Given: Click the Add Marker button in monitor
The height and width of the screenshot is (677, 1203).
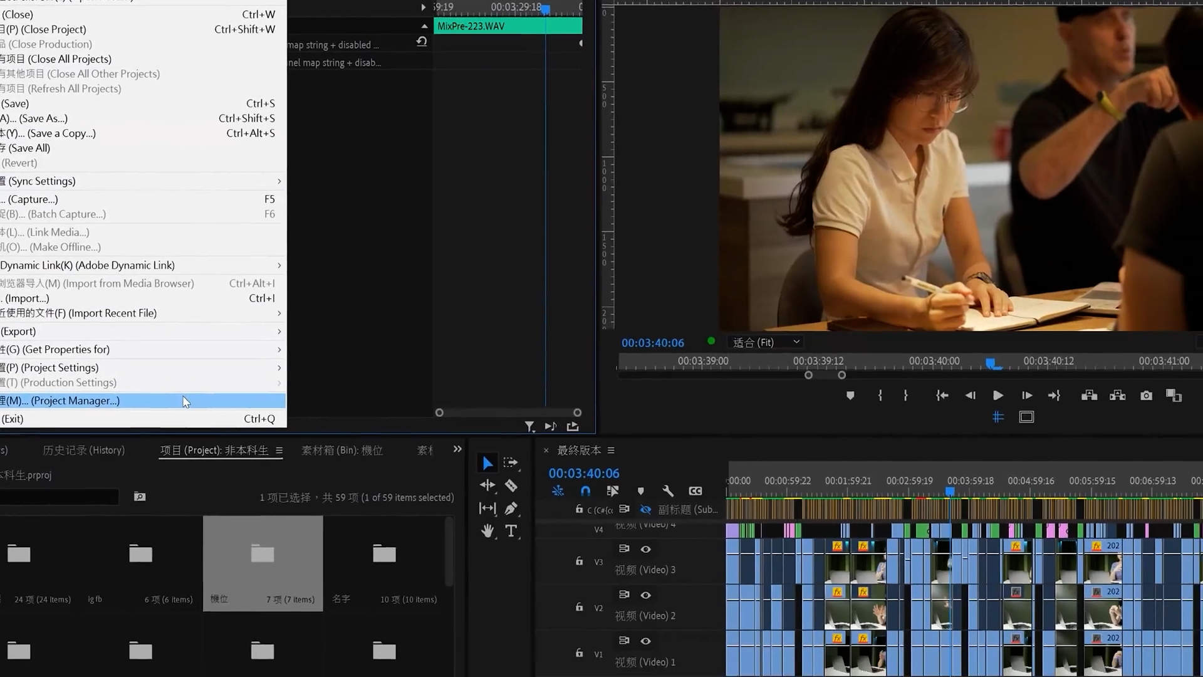Looking at the screenshot, I should click(850, 396).
